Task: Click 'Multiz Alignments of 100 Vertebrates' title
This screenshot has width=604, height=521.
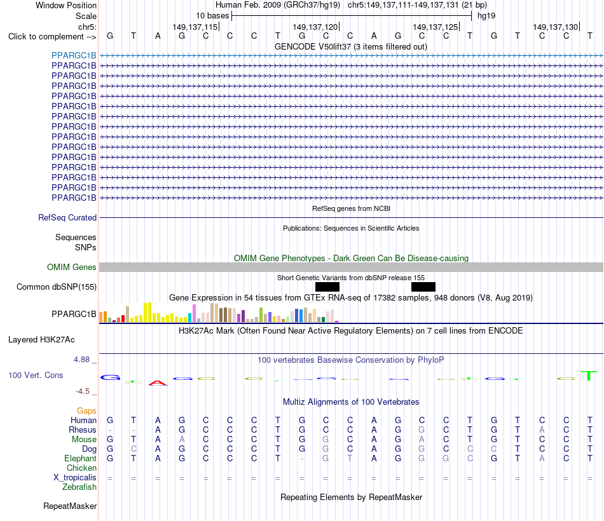Action: [351, 402]
